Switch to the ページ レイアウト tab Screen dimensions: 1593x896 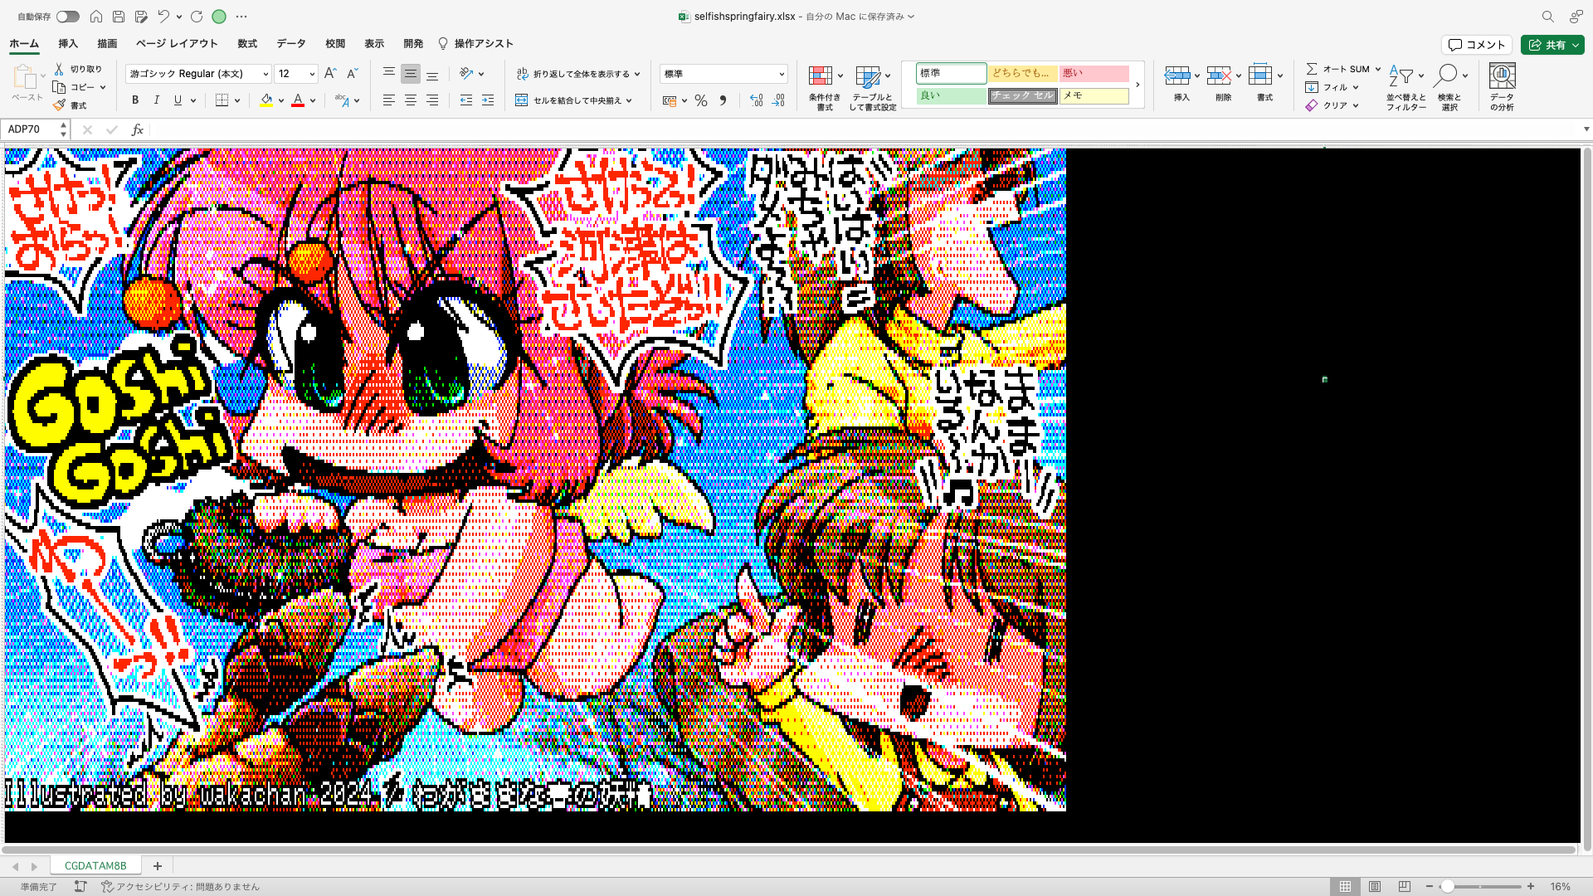(x=177, y=43)
